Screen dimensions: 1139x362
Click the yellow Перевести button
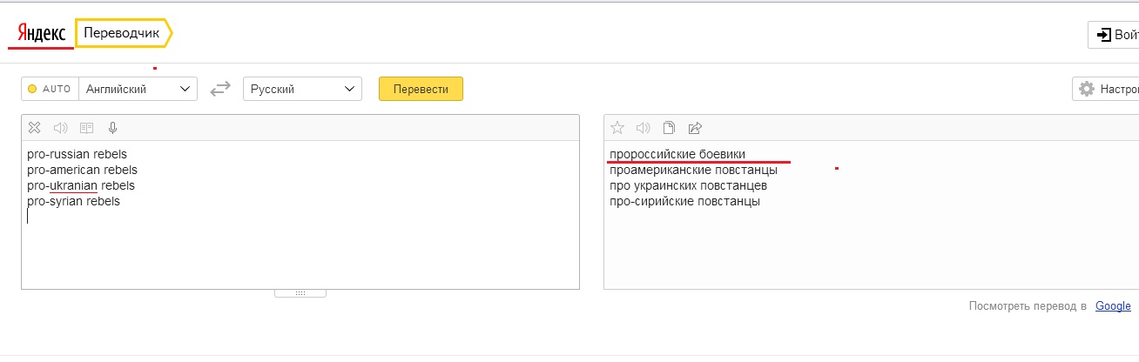pyautogui.click(x=421, y=89)
